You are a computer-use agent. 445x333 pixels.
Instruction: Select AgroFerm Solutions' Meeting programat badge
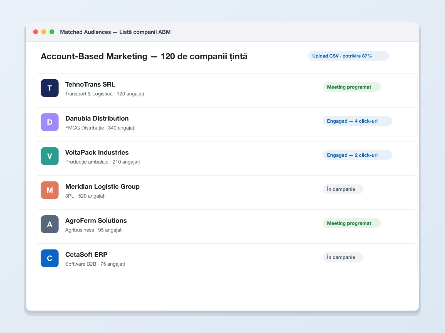pyautogui.click(x=352, y=223)
